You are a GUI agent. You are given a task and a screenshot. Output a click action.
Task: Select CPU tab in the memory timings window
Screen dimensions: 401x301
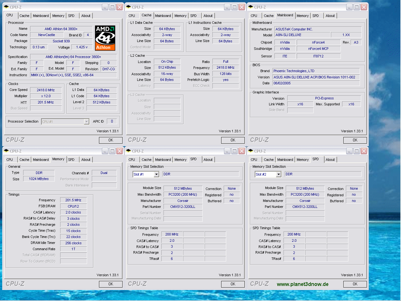tap(9, 160)
